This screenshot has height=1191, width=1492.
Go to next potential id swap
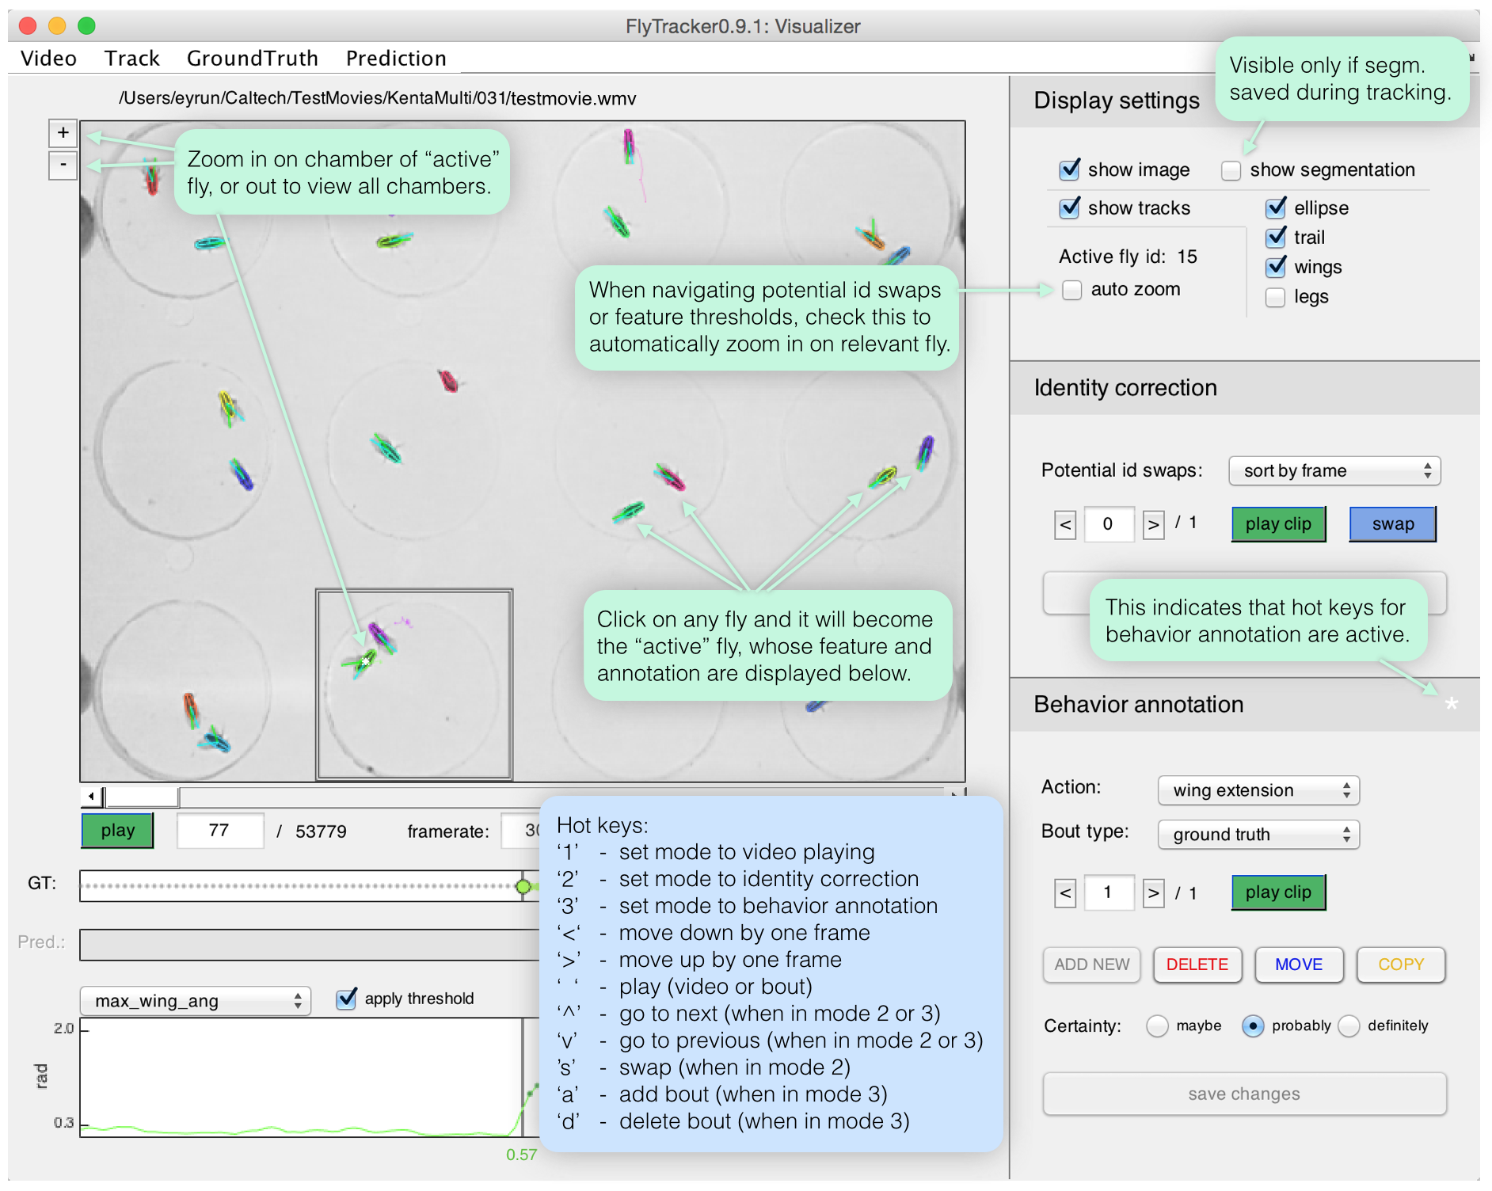1153,524
